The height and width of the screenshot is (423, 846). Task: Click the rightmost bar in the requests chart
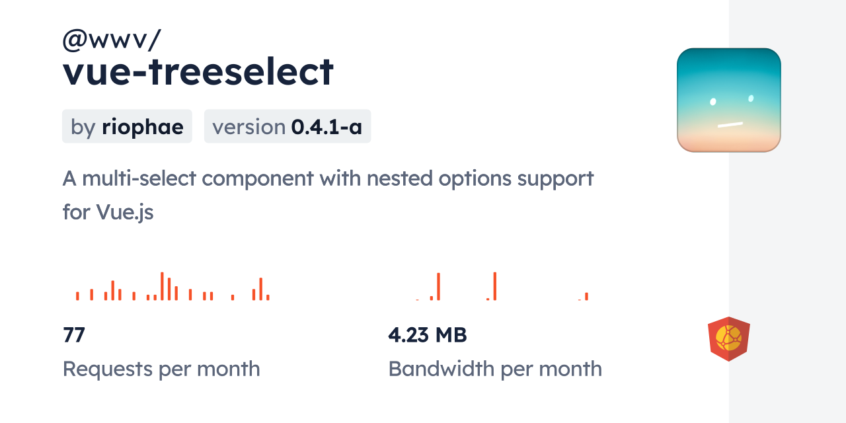coord(268,297)
